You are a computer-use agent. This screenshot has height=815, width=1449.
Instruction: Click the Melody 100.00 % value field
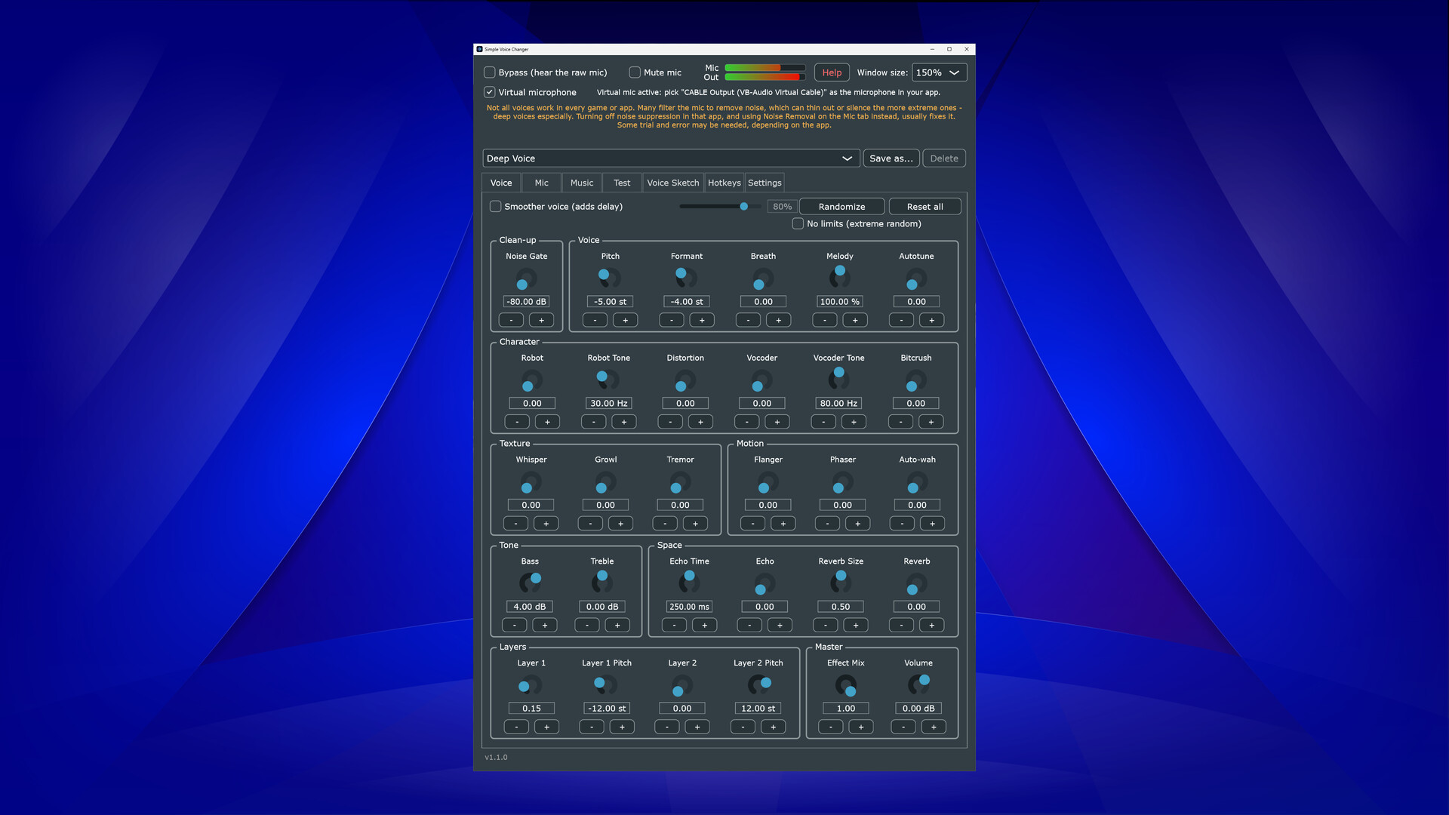(839, 301)
